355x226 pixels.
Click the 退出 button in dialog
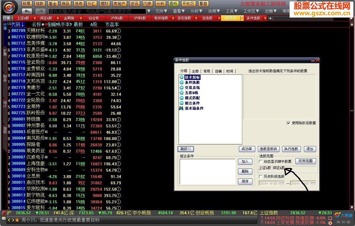pyautogui.click(x=310, y=149)
